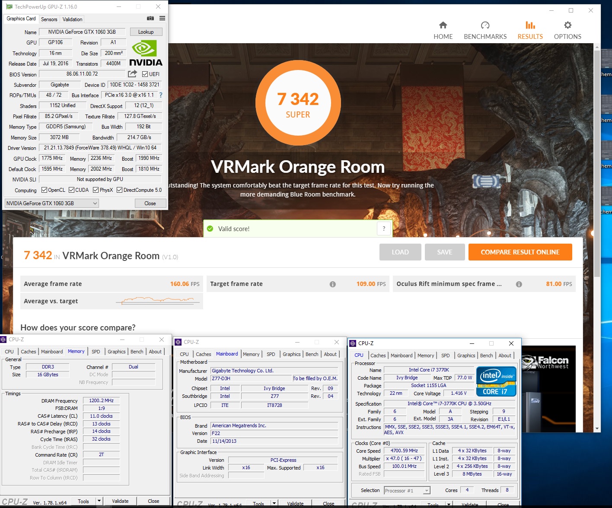612x508 pixels.
Task: Open the Bench tab in CPU-Z CPU window
Action: [x=486, y=356]
